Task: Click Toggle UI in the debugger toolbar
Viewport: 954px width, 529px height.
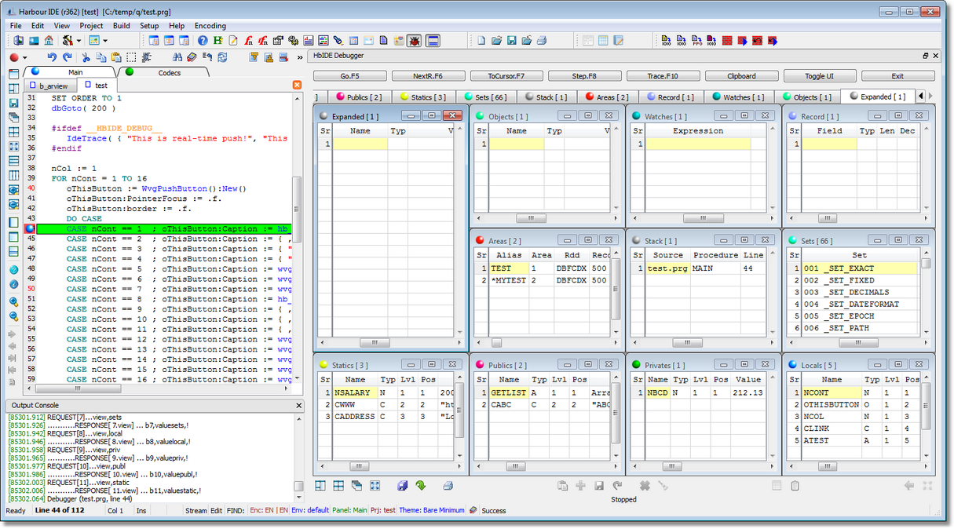Action: tap(821, 75)
